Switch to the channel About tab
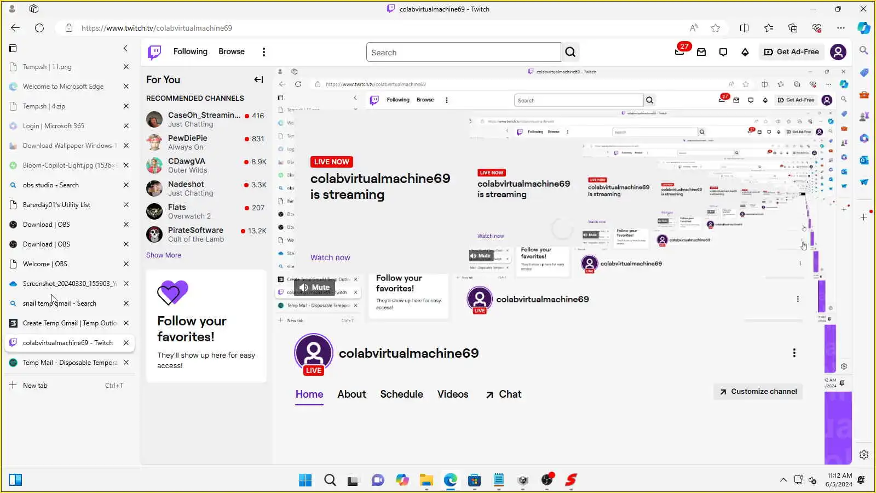This screenshot has height=493, width=876. click(351, 394)
